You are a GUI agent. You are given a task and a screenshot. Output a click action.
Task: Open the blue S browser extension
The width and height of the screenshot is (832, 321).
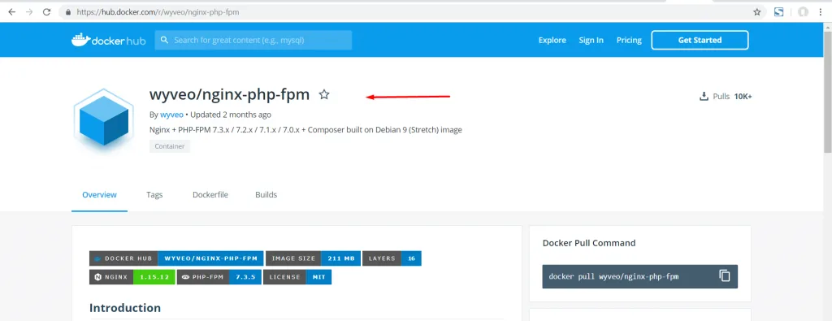[779, 11]
